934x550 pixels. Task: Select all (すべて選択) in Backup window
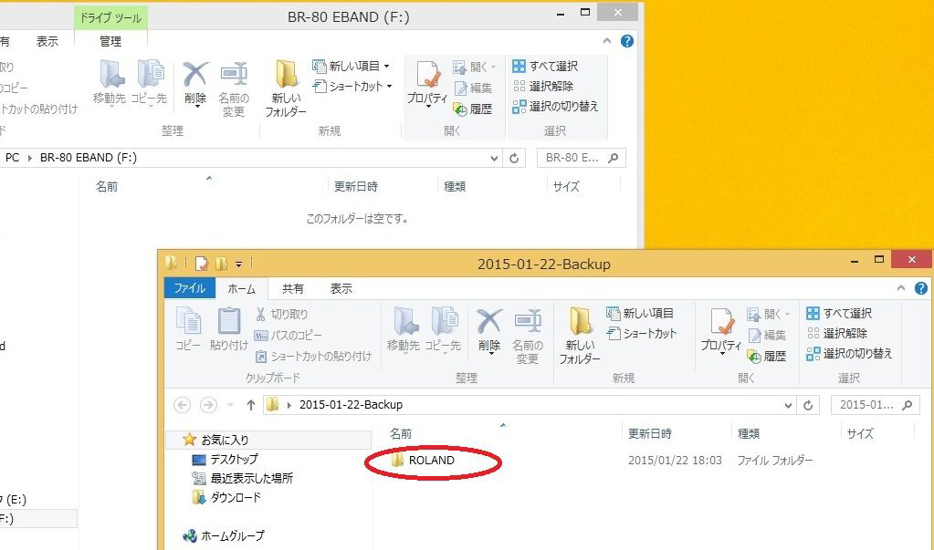(839, 313)
